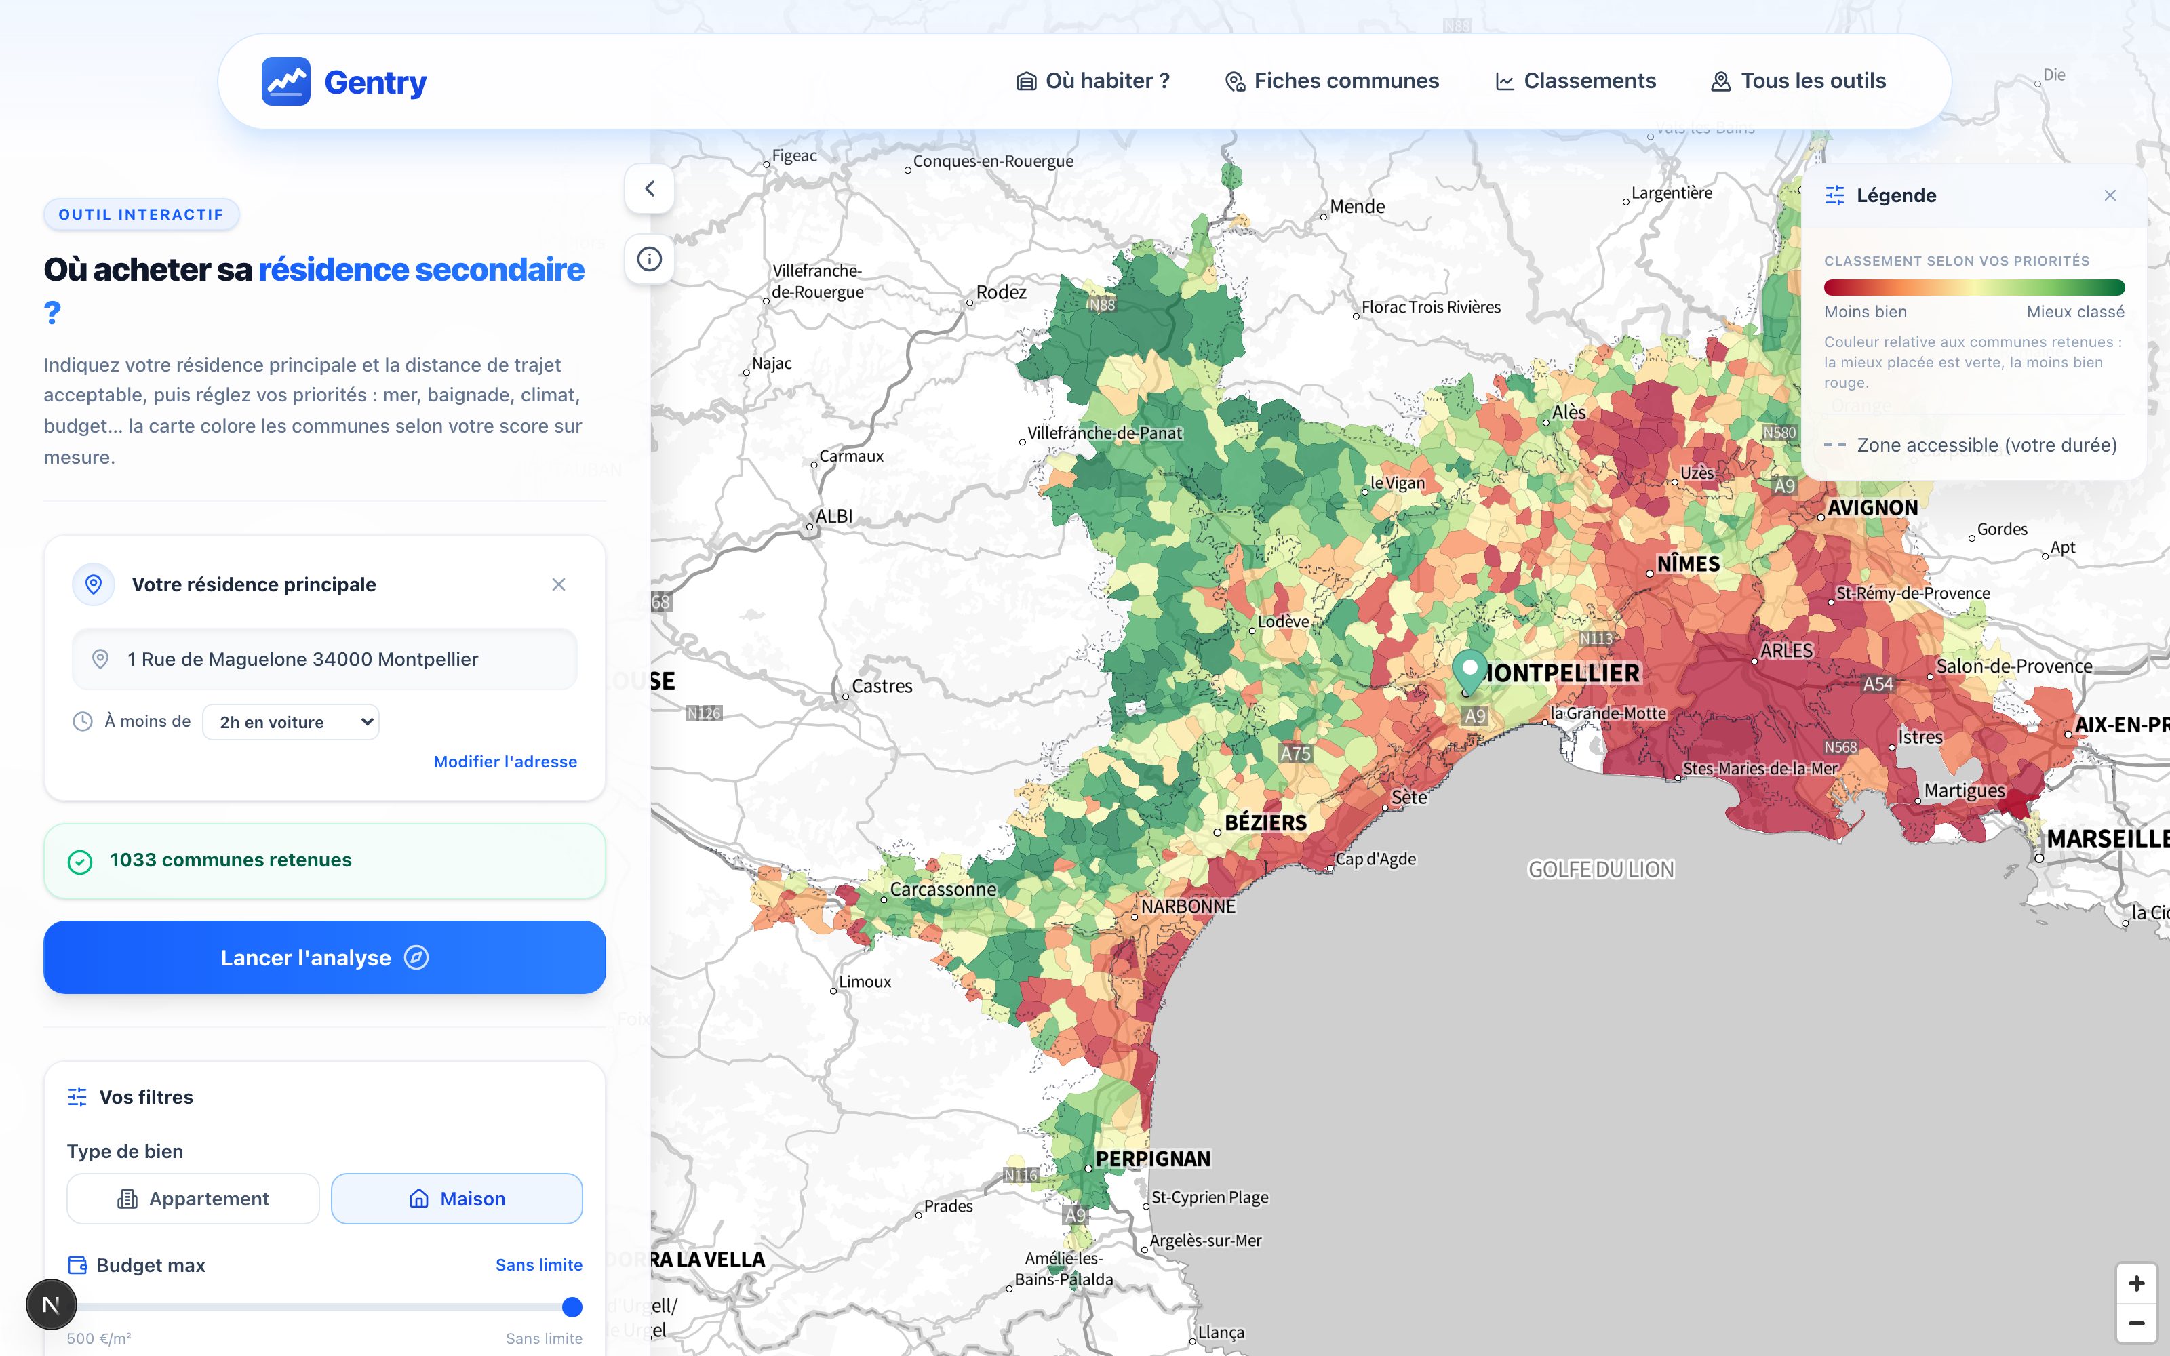Screen dimensions: 2170x1356
Task: Click the Où habiter ? building icon
Action: pyautogui.click(x=1026, y=81)
